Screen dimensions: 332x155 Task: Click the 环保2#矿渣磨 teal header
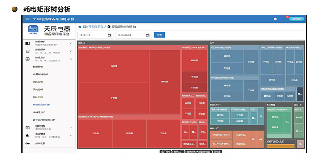240,110
